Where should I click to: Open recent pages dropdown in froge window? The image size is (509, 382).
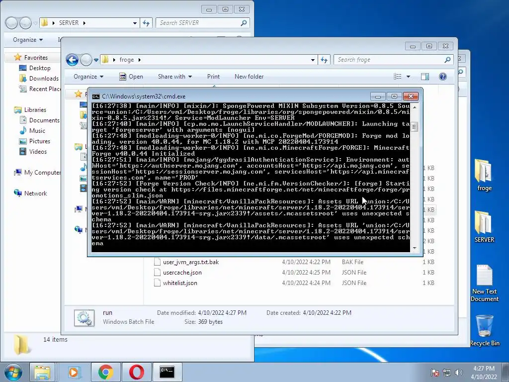(x=96, y=60)
